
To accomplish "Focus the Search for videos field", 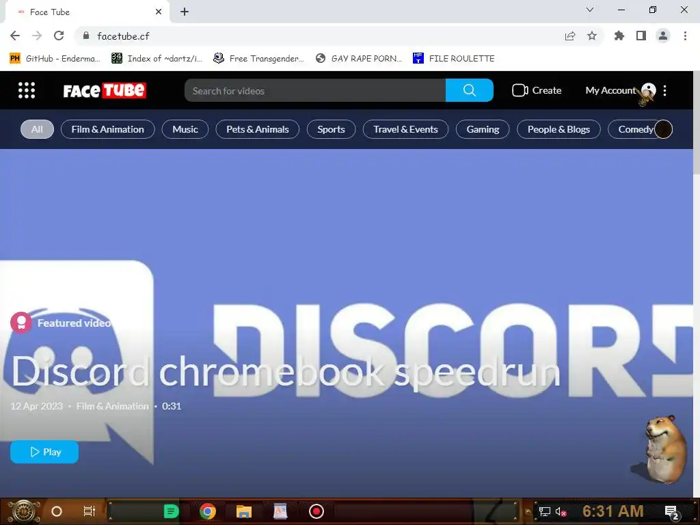I will point(314,91).
